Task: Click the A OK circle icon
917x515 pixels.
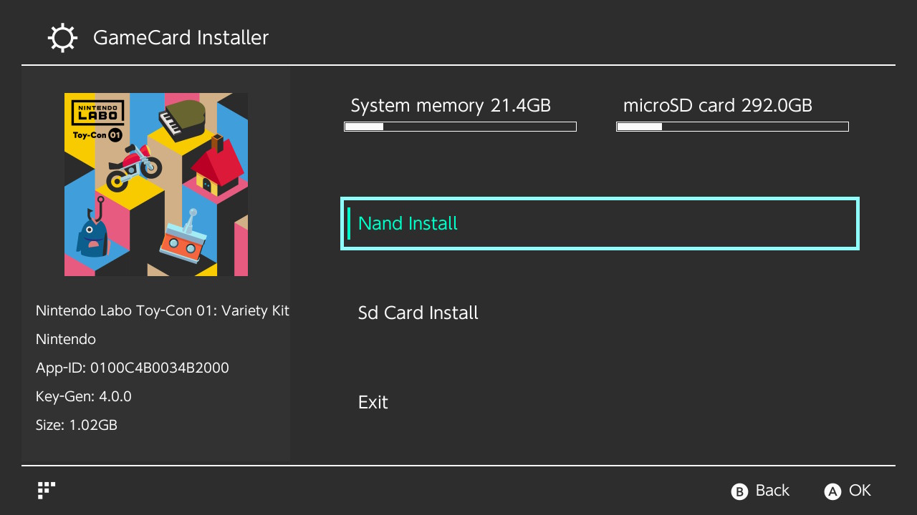Action: click(x=832, y=491)
